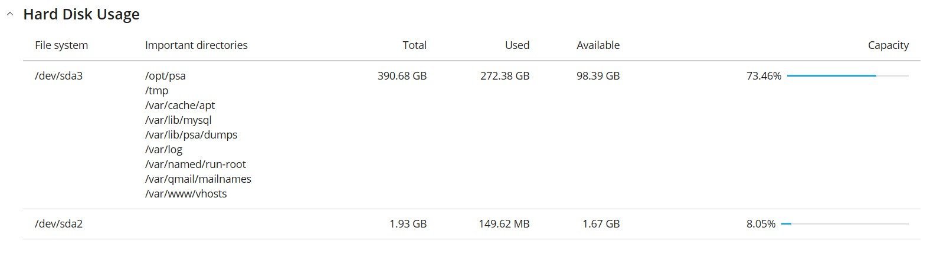Click the 73.46% capacity progress bar
The width and height of the screenshot is (930, 257).
[x=848, y=76]
